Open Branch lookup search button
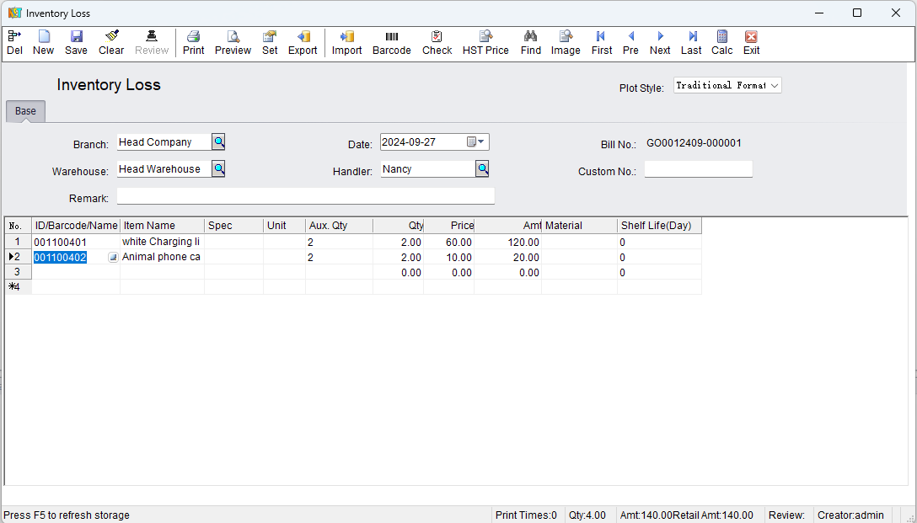 point(218,142)
